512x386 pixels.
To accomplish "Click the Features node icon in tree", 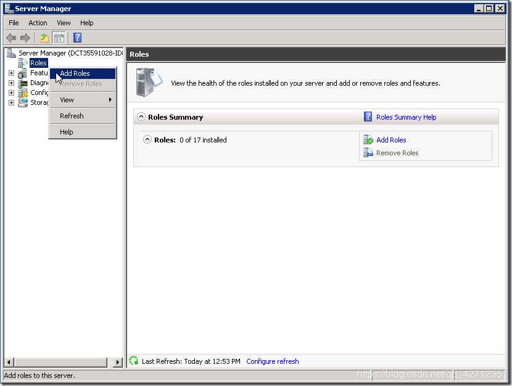I will (x=23, y=73).
